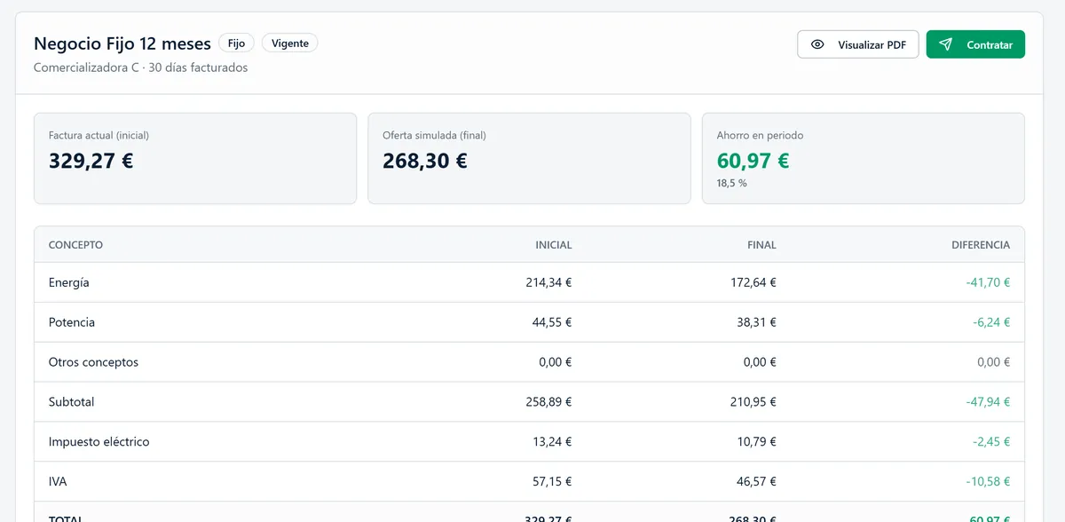The width and height of the screenshot is (1065, 522).
Task: Select the Vigente badge
Action: (290, 43)
